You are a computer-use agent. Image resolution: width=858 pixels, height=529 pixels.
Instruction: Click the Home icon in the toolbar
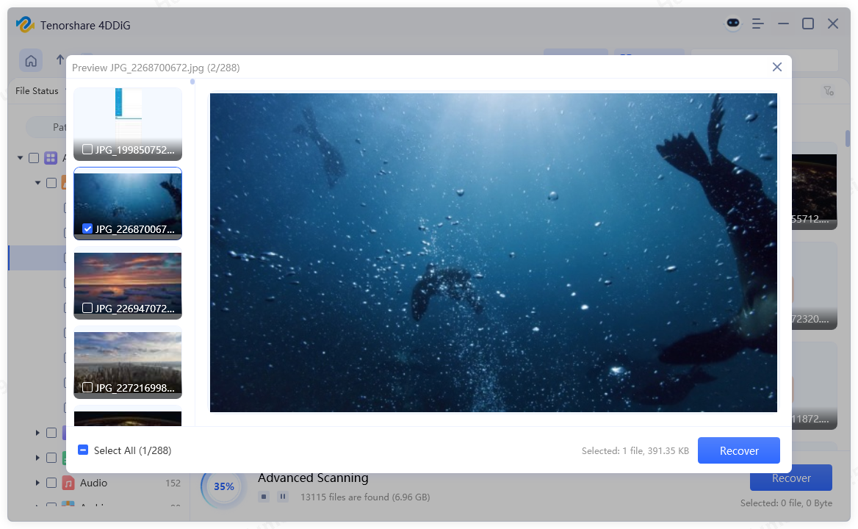click(31, 60)
